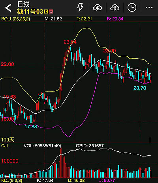Viewport: 158px width, 183px height.
Task: Click the 23.00 price peak label
Action: click(109, 51)
